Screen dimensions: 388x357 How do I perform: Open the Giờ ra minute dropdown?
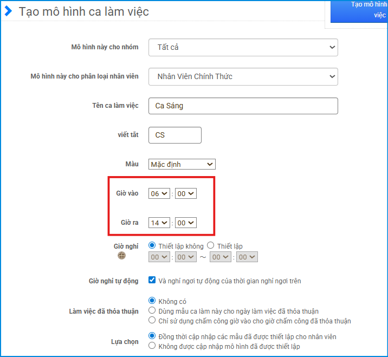[x=185, y=223]
